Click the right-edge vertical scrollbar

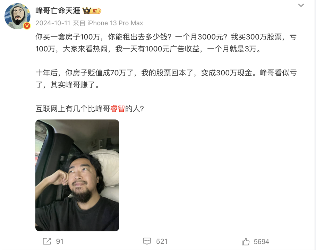click(315, 125)
